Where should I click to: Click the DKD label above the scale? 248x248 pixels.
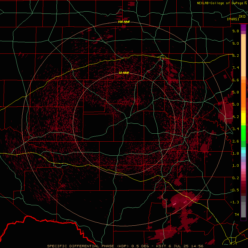pos(242,17)
